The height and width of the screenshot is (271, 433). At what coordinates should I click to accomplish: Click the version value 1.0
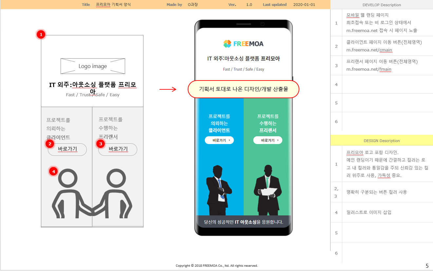pos(249,5)
